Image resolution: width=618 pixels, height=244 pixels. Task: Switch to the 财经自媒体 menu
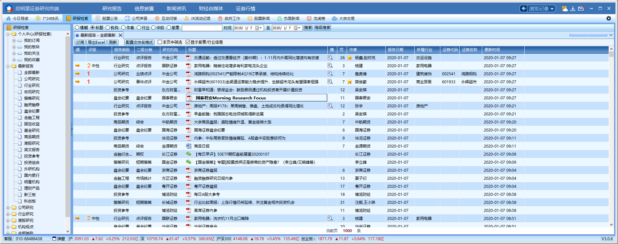point(211,9)
